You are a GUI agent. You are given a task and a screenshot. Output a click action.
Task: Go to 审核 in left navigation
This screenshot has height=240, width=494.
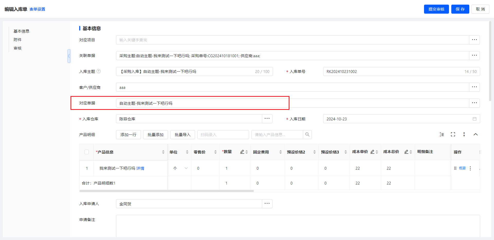[x=17, y=48]
